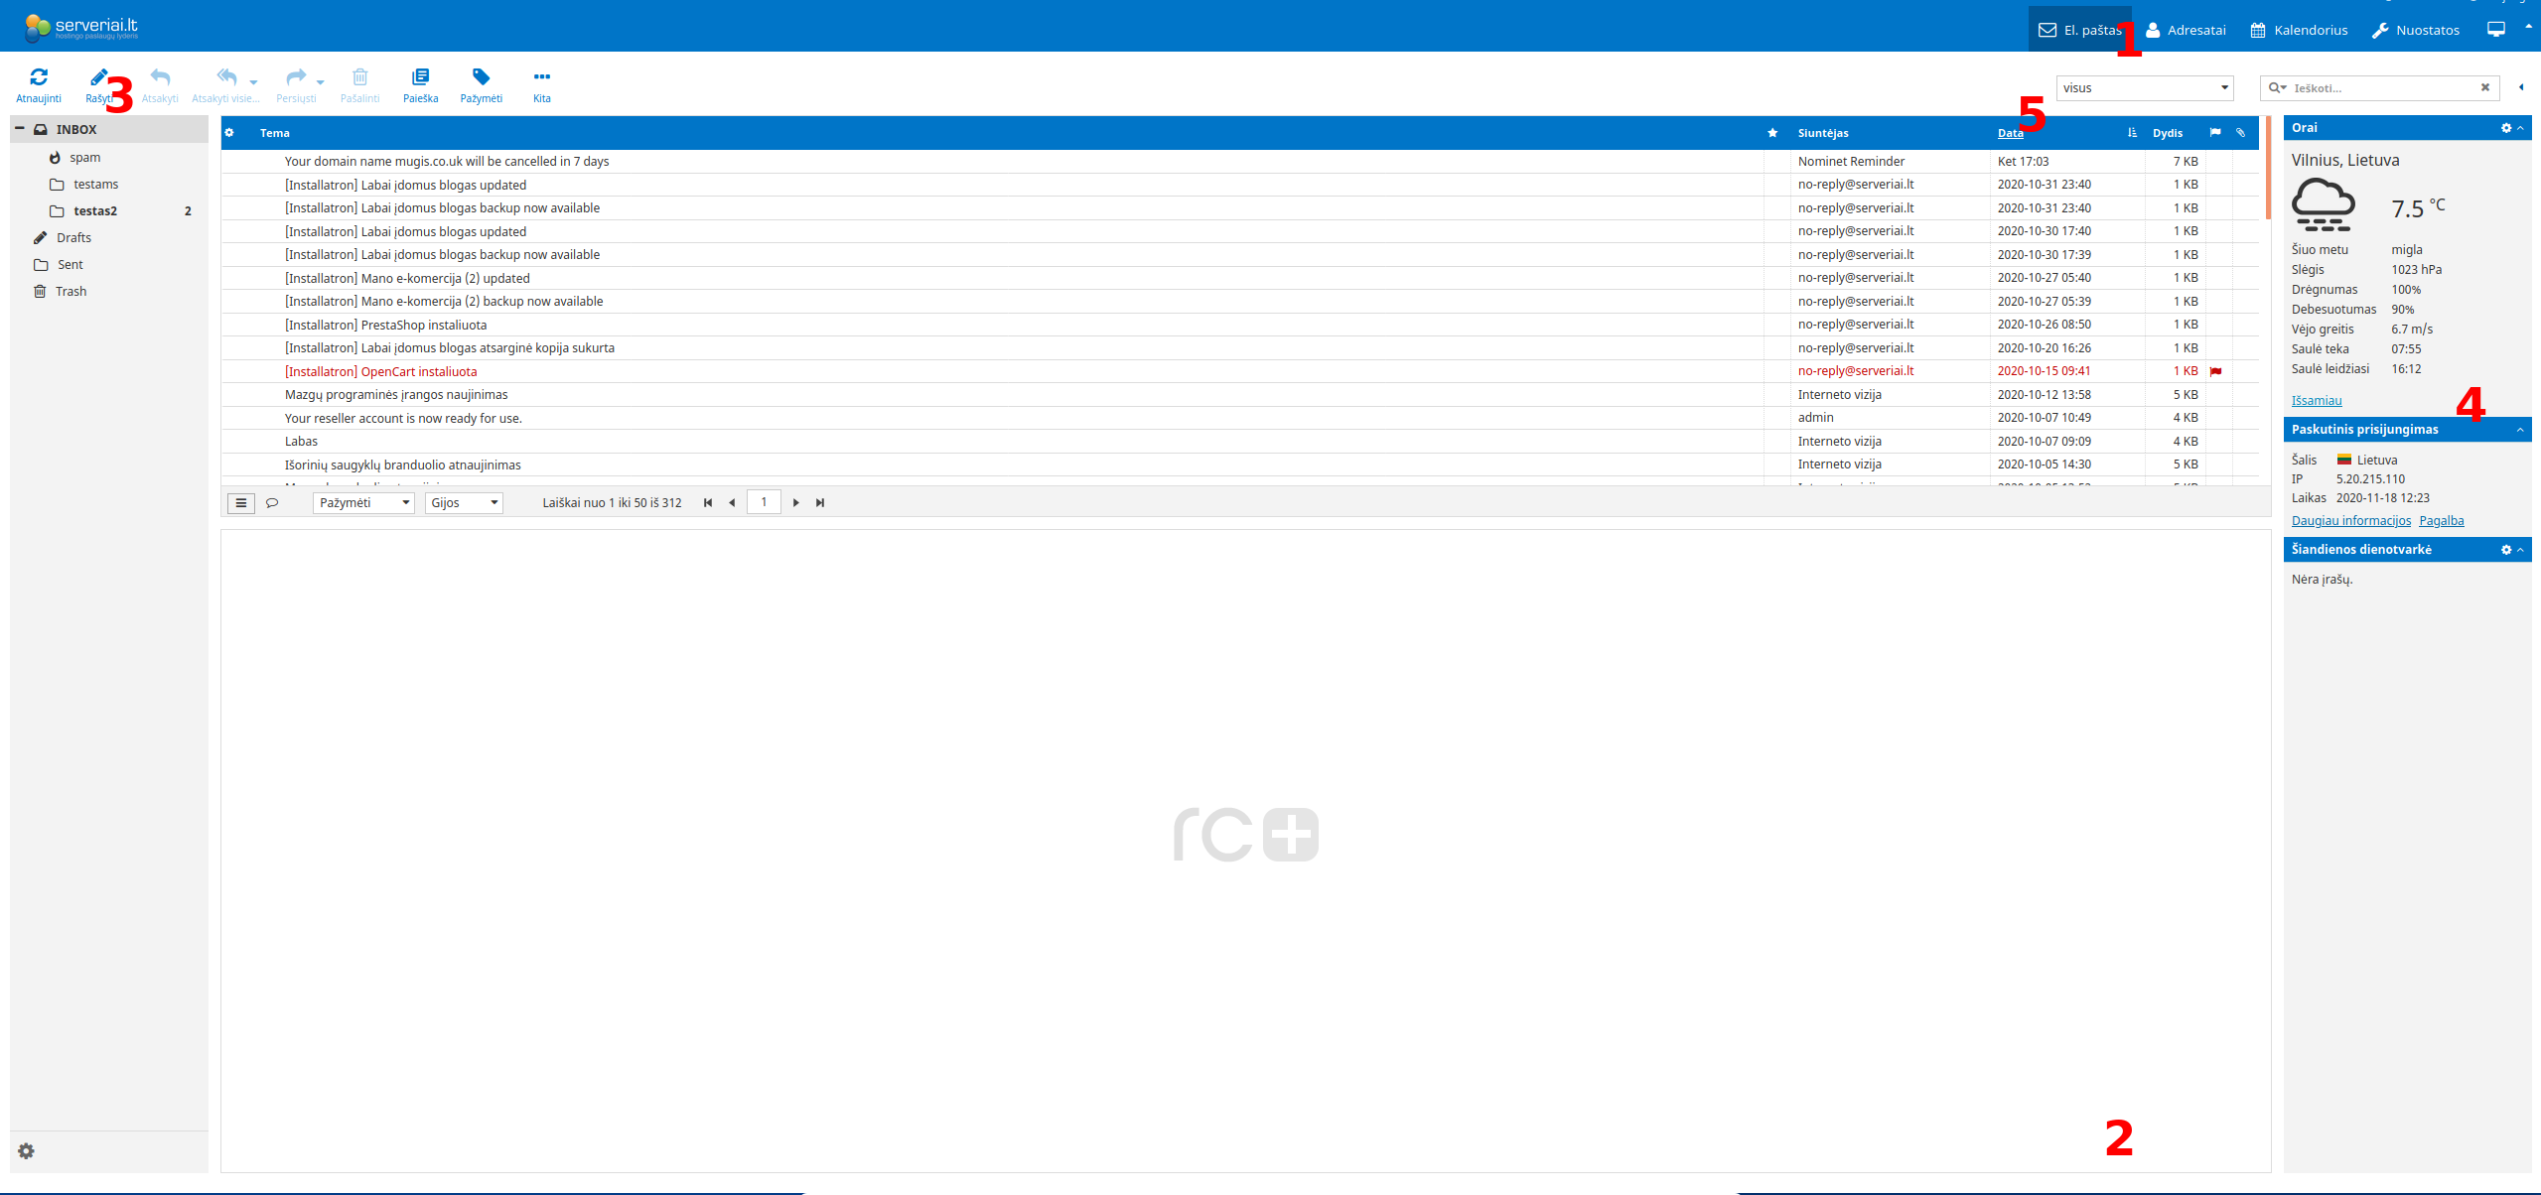Click the Atnaujinti refresh icon
The width and height of the screenshot is (2541, 1195).
pos(39,77)
